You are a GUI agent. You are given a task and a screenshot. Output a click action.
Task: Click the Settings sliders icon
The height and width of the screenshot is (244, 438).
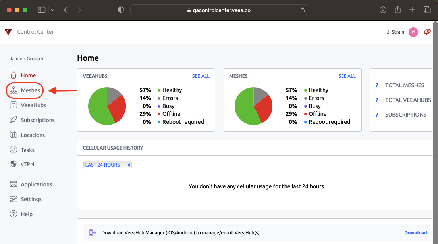[x=14, y=199]
